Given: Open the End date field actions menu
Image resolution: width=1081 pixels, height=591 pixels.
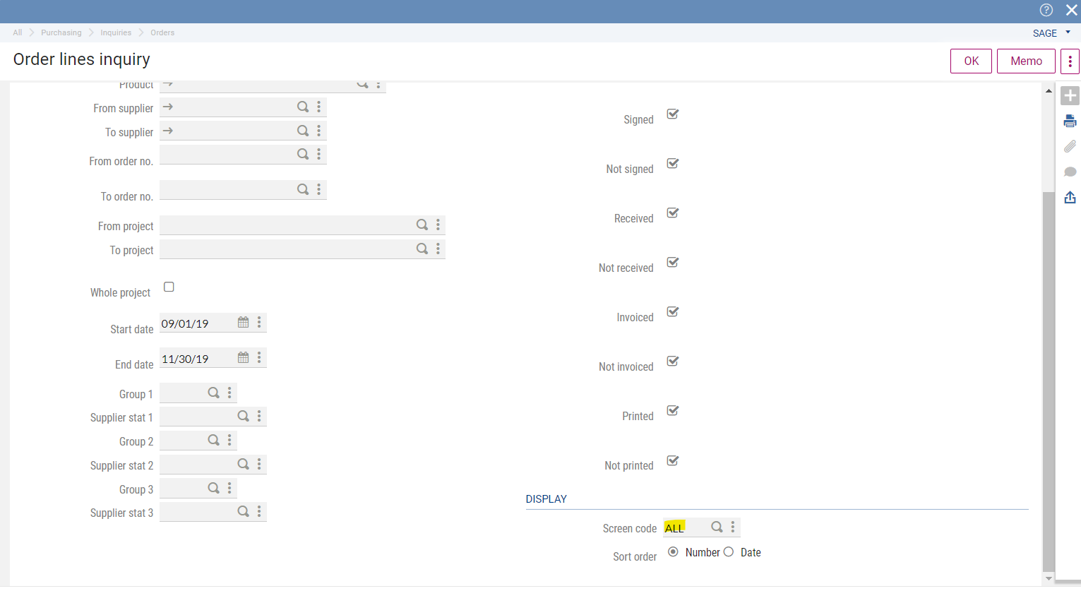Looking at the screenshot, I should 259,357.
